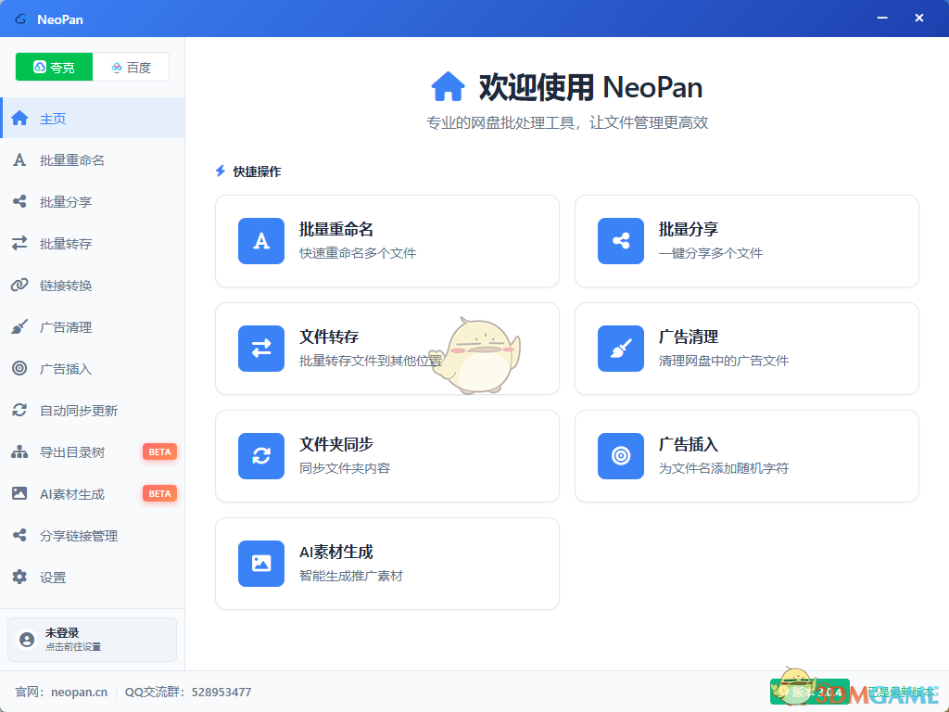Image resolution: width=949 pixels, height=712 pixels.
Task: Go to 自动同步更新 in sidebar
Action: [x=79, y=411]
